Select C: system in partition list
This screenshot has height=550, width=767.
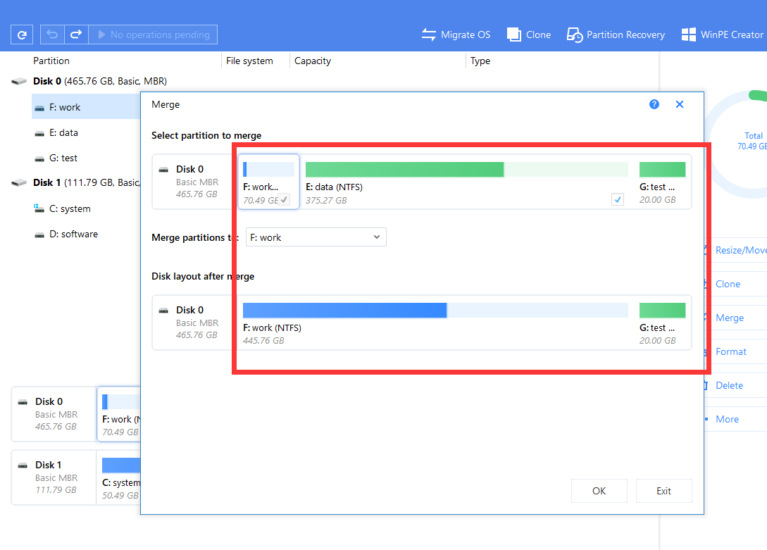click(x=70, y=208)
